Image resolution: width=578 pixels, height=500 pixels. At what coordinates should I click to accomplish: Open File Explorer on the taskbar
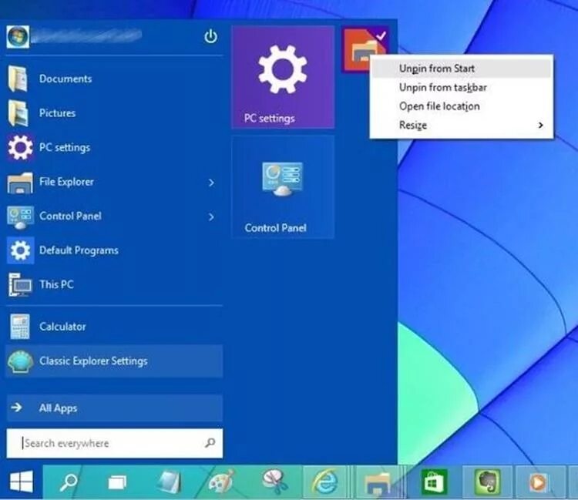tap(377, 482)
